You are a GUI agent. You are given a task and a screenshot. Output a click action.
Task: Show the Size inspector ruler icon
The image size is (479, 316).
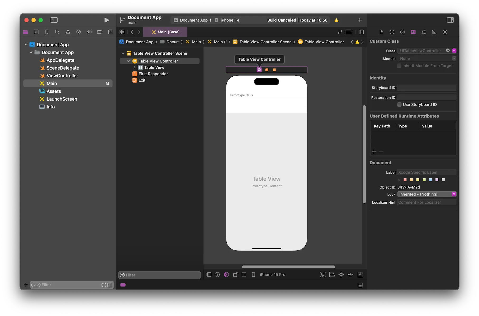click(434, 32)
